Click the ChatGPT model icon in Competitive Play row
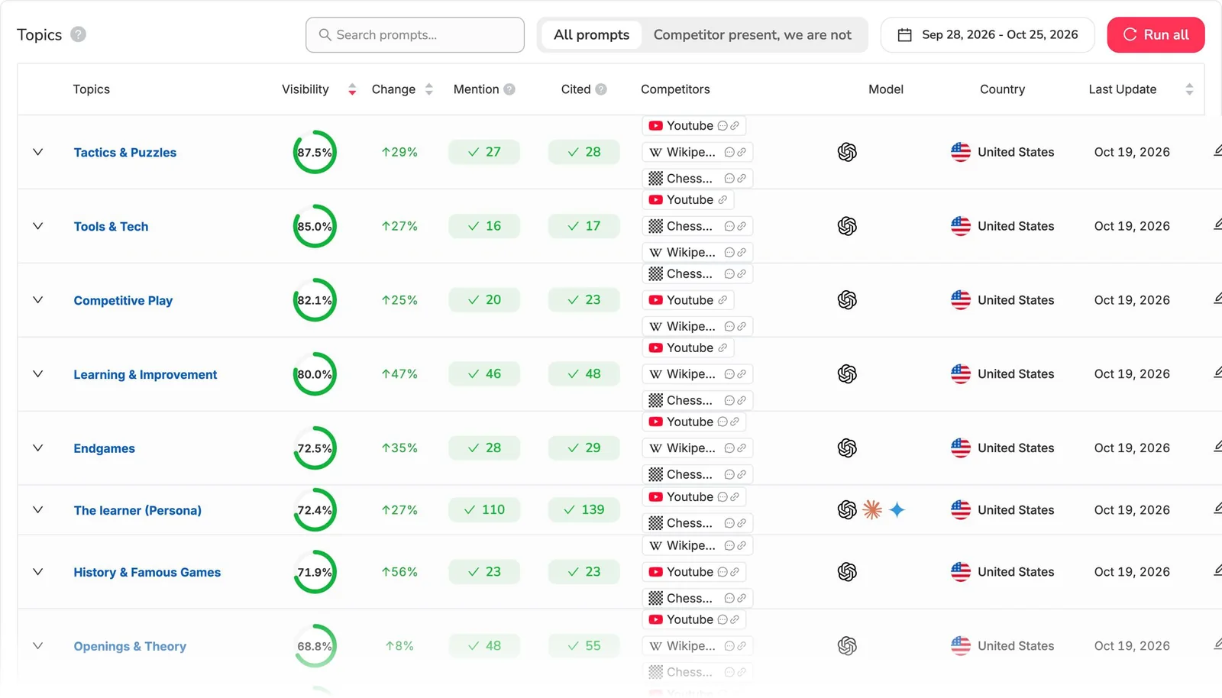Screen dimensions: 1222x698 point(847,300)
